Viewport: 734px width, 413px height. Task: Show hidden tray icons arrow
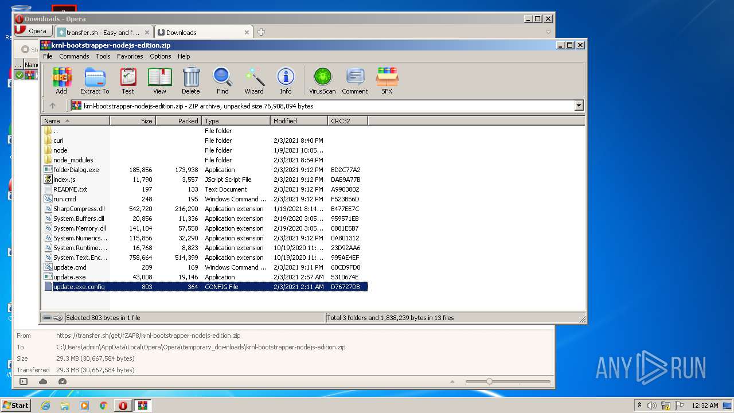tap(639, 405)
